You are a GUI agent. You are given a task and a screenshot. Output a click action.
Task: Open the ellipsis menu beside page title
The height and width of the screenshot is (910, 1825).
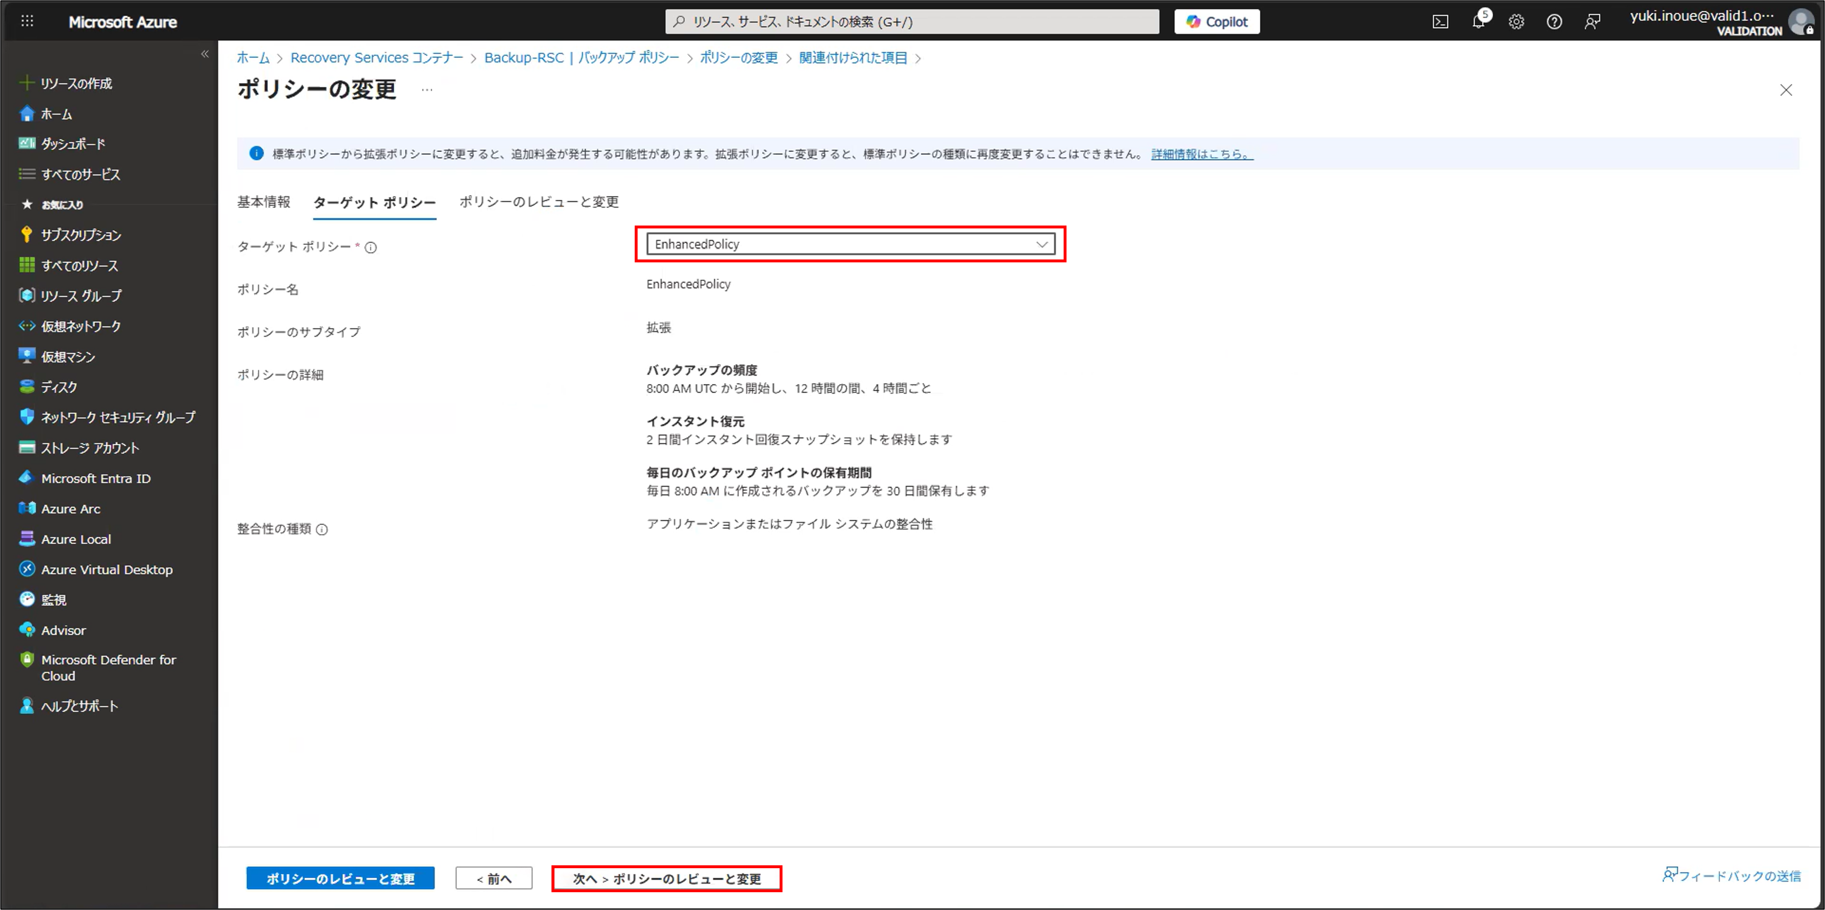426,90
